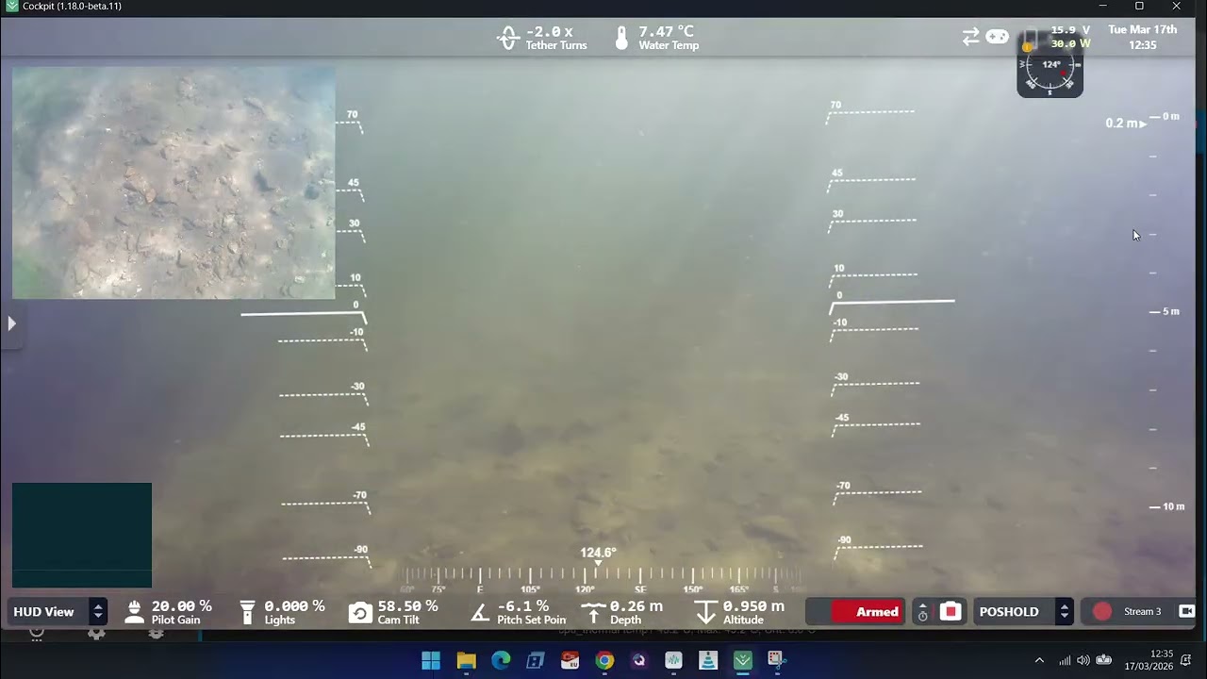Click the 0.950 m Altitude value
The image size is (1207, 679).
pyautogui.click(x=753, y=606)
